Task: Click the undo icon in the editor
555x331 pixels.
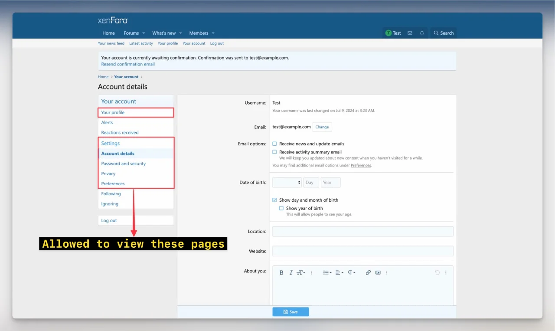Action: [x=437, y=272]
